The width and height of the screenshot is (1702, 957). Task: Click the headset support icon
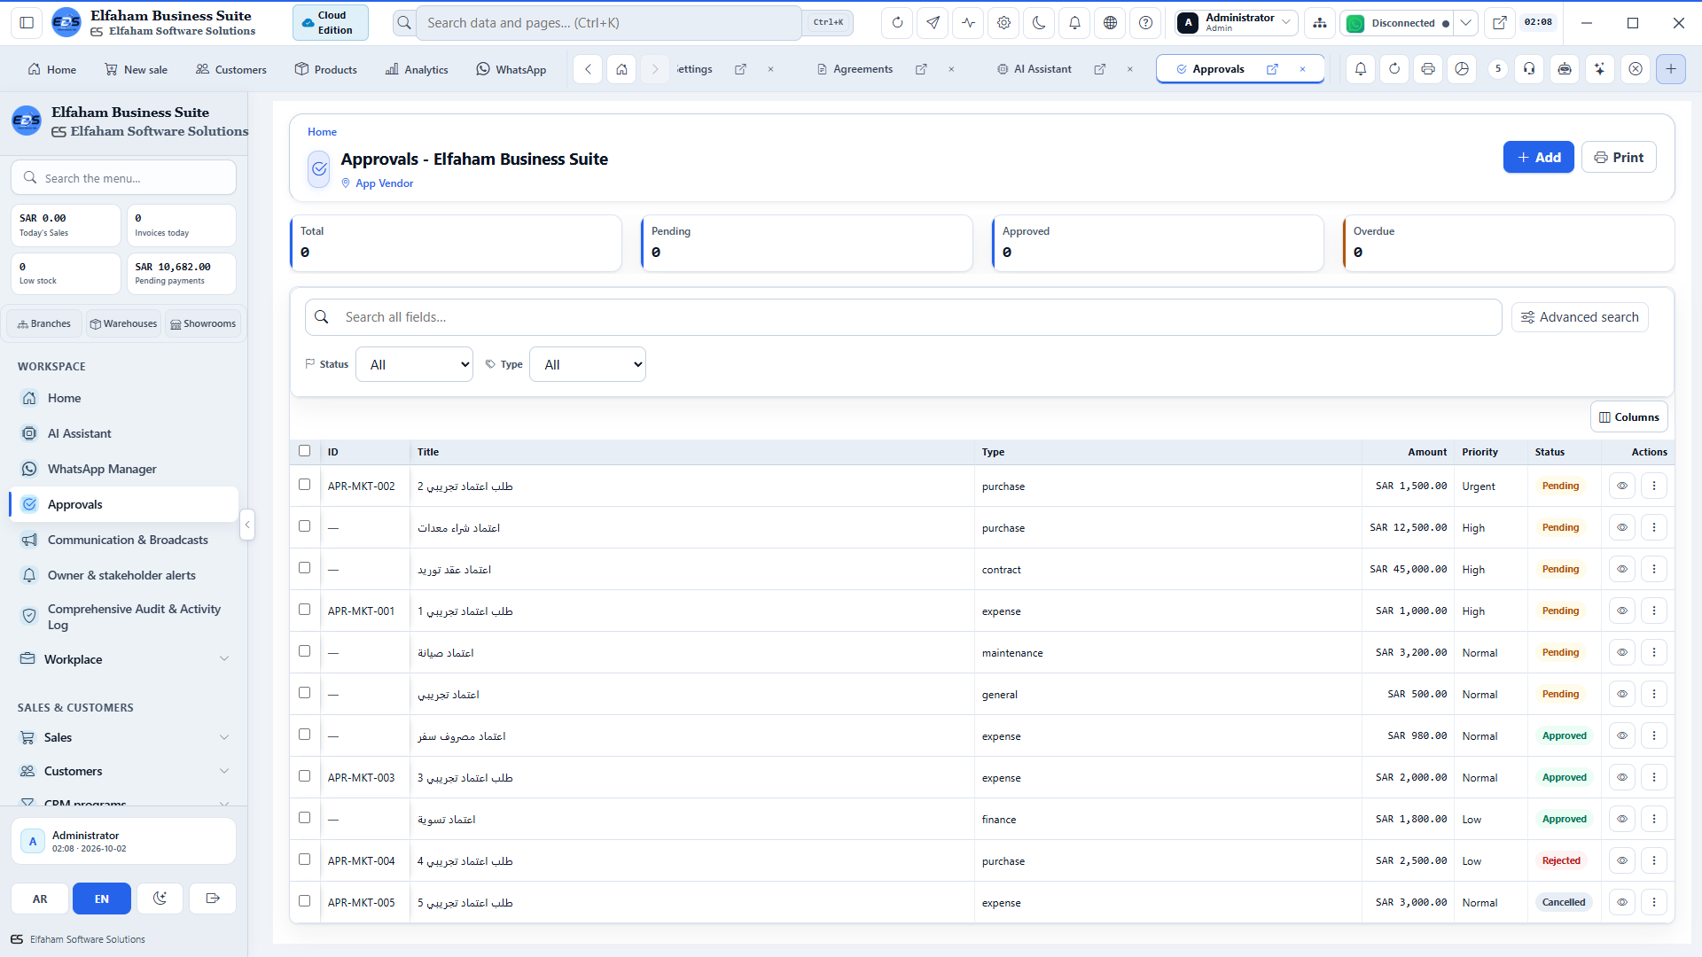click(x=1529, y=69)
